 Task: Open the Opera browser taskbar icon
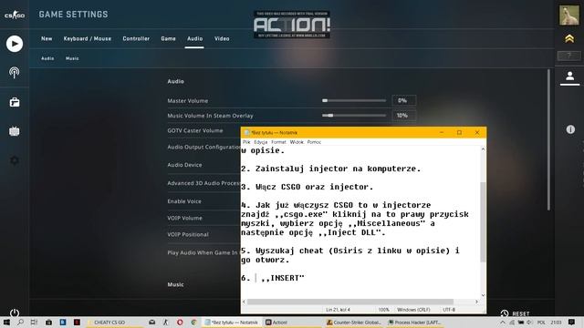click(180, 322)
